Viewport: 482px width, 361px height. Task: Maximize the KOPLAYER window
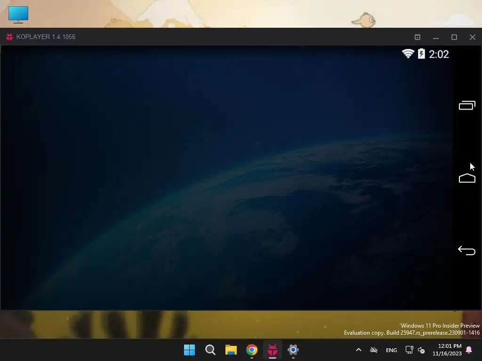point(454,37)
